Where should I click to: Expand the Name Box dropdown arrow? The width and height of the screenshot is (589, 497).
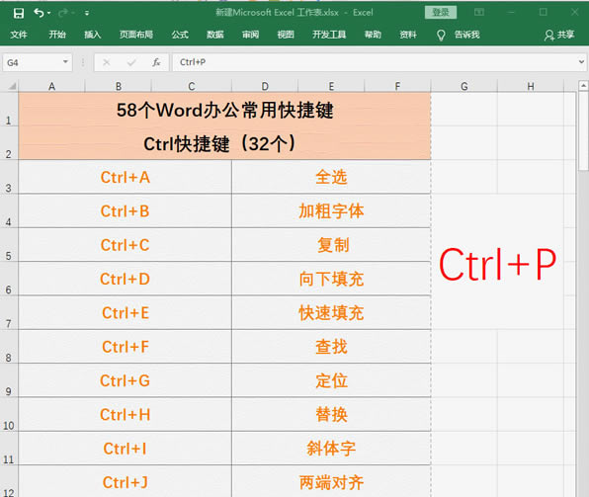click(65, 62)
